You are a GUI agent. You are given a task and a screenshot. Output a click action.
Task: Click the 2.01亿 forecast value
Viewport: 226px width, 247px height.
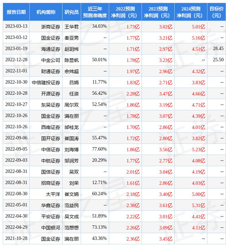(133, 172)
